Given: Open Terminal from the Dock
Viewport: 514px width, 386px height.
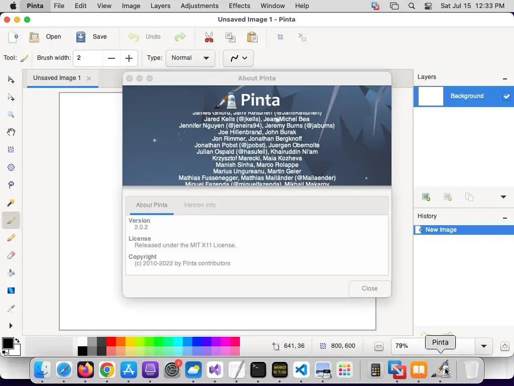Looking at the screenshot, I should click(258, 370).
